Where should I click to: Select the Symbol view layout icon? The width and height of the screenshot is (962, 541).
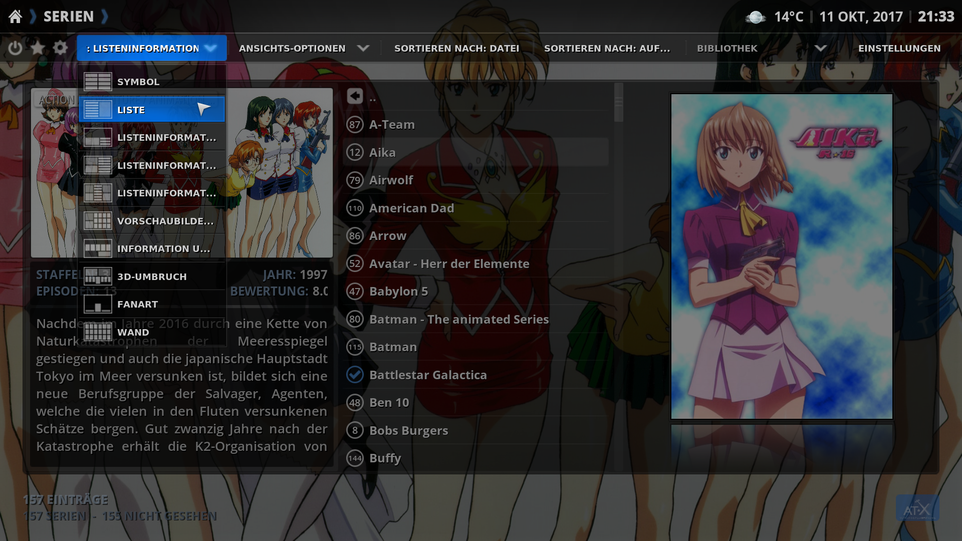click(98, 82)
